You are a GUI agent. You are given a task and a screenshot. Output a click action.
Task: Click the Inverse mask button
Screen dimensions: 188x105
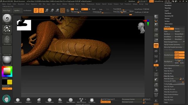click(x=179, y=29)
